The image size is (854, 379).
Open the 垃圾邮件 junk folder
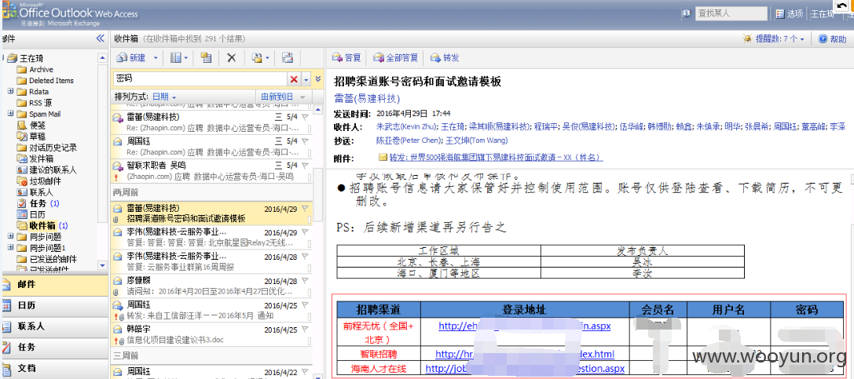pos(45,181)
